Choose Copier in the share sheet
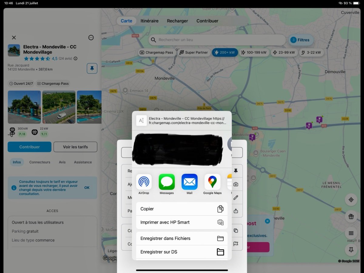The width and height of the screenshot is (364, 273). 182,209
